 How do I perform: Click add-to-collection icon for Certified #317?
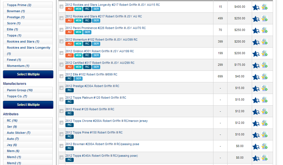tap(265, 65)
